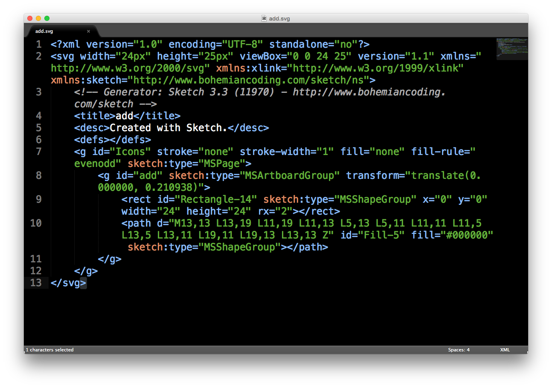Open the Spaces: 4 indentation menu
Image resolution: width=552 pixels, height=388 pixels.
coord(459,350)
